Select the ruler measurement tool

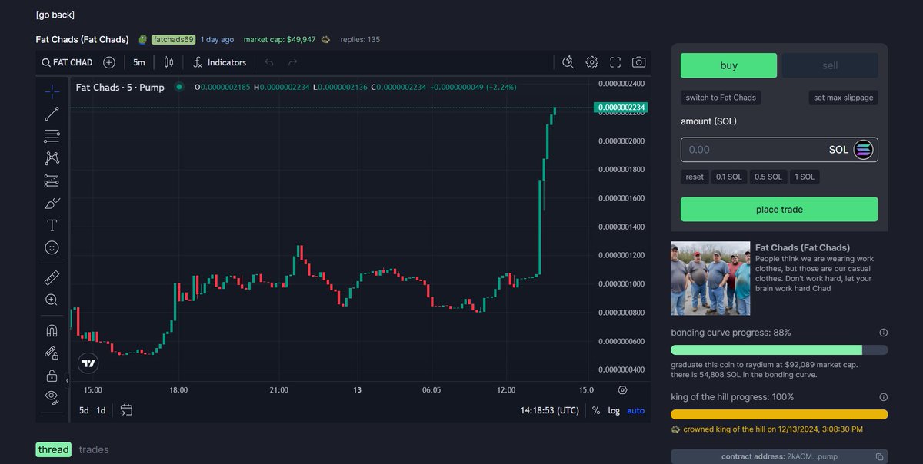(52, 277)
